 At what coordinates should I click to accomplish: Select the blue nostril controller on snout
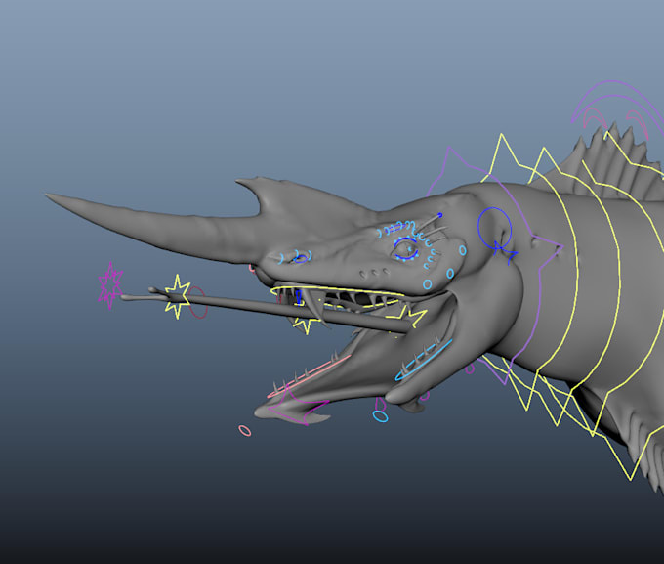pyautogui.click(x=300, y=258)
